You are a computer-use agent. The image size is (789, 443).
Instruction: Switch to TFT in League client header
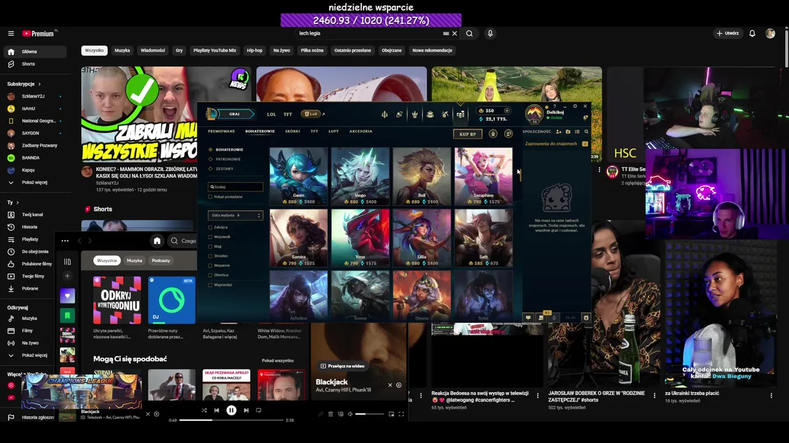coord(287,114)
